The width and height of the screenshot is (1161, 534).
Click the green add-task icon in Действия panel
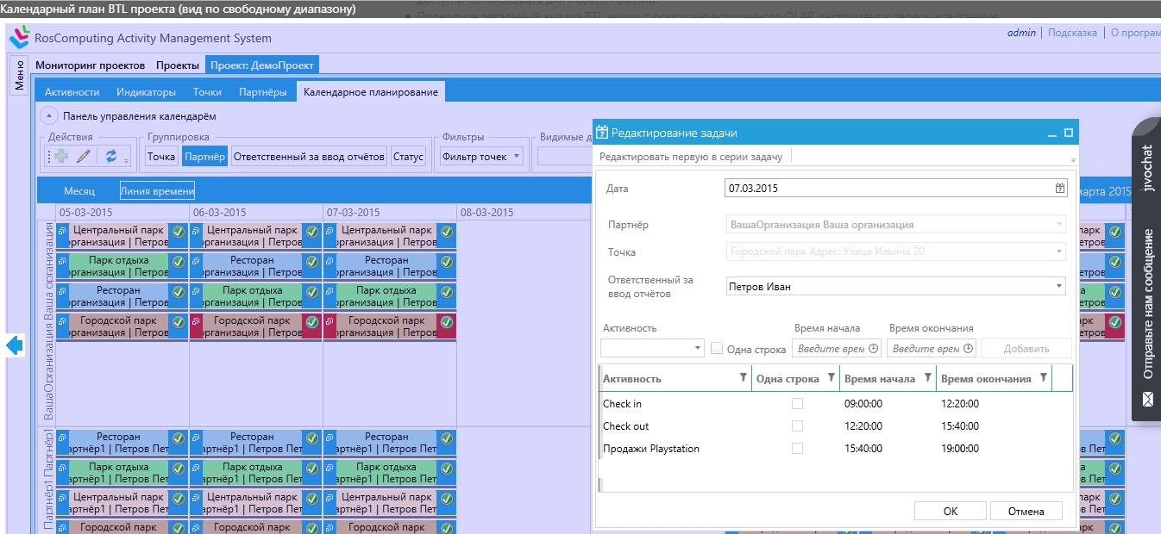[x=61, y=155]
